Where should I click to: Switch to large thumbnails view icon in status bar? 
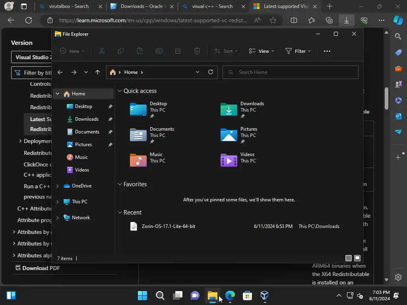tap(357, 258)
